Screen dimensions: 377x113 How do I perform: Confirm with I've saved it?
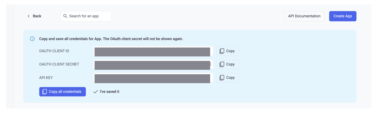[x=106, y=92]
